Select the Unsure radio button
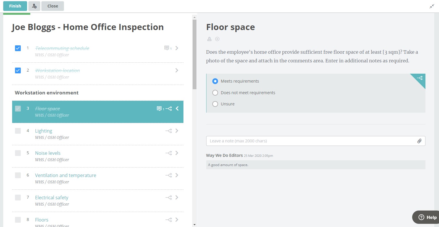The image size is (439, 227). click(215, 104)
